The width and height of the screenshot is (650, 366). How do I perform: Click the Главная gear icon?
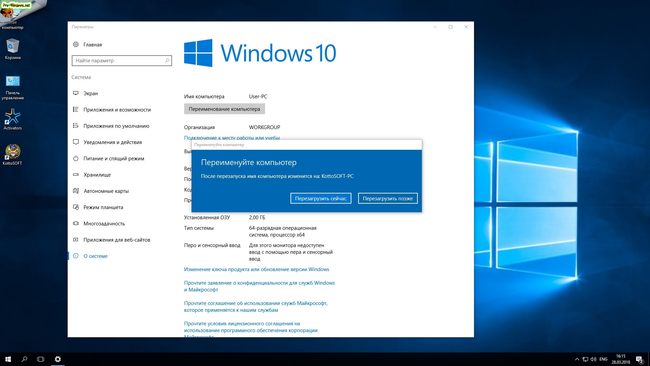76,44
